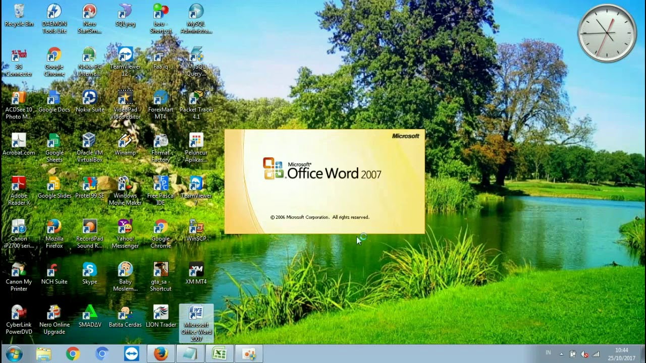Select the MySQL Query shortcut
646x363 pixels.
196,63
